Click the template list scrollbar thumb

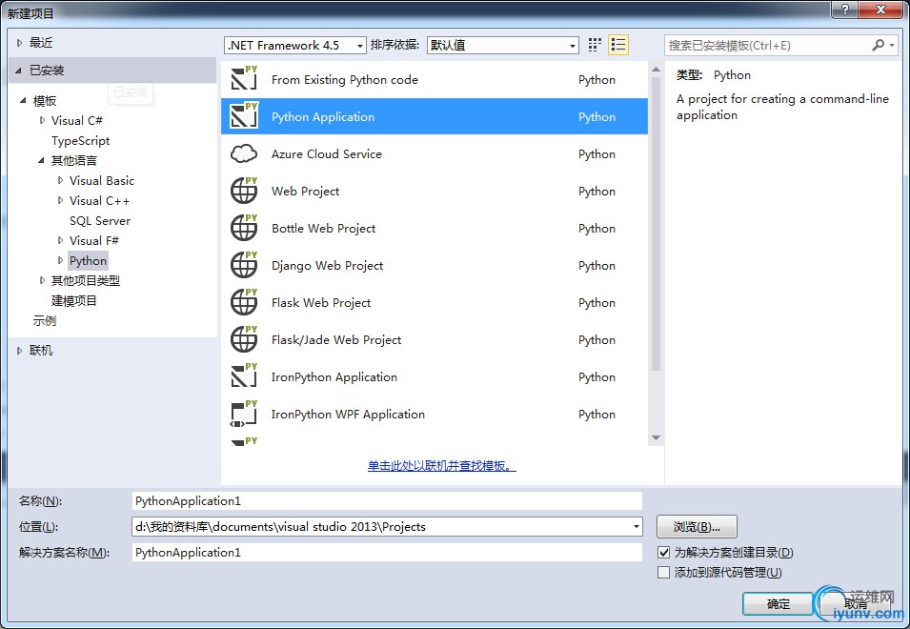pos(656,224)
